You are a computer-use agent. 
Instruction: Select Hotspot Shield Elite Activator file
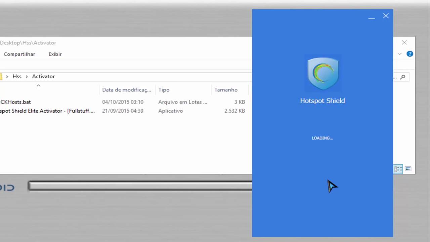click(47, 111)
